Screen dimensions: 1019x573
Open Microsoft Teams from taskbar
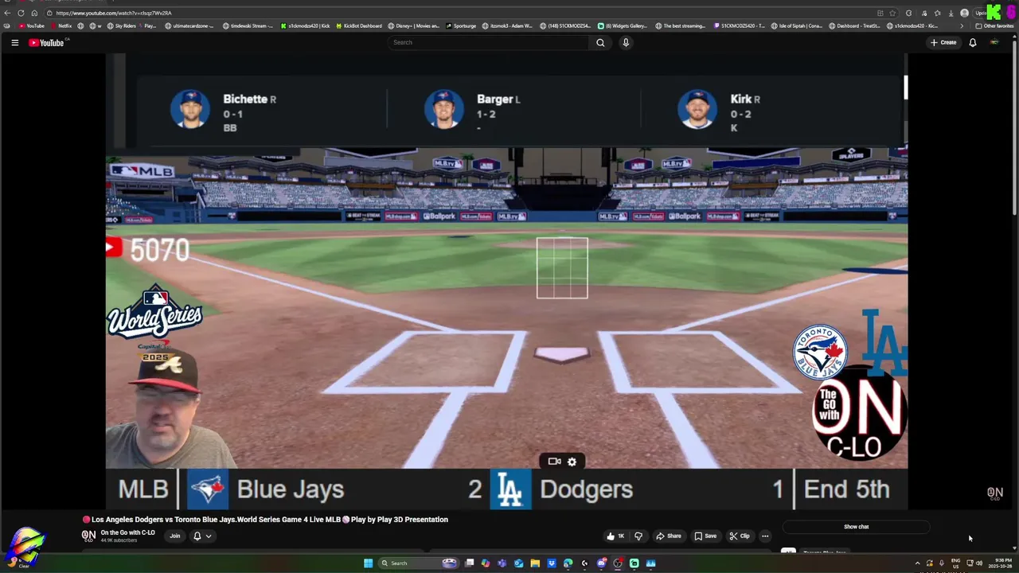[x=502, y=563]
